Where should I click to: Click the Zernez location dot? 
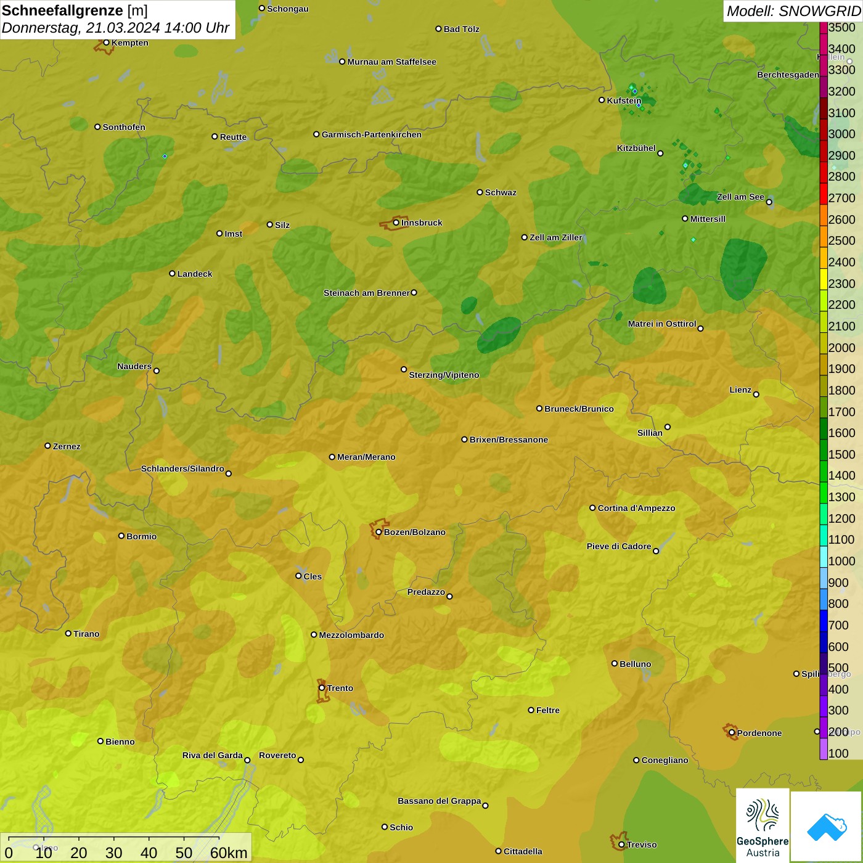coord(47,446)
